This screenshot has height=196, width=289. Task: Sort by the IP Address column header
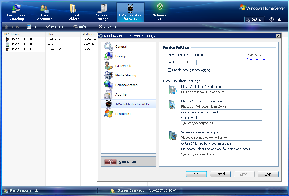[x=24, y=34]
